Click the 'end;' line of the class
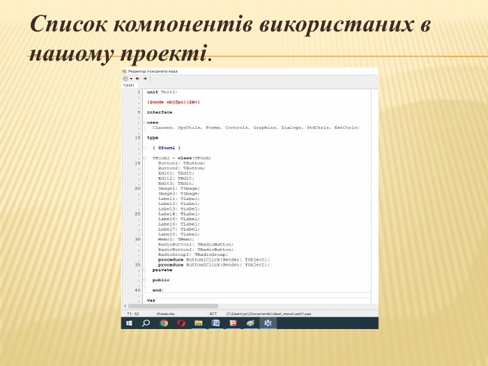This screenshot has height=366, width=488. 158,291
